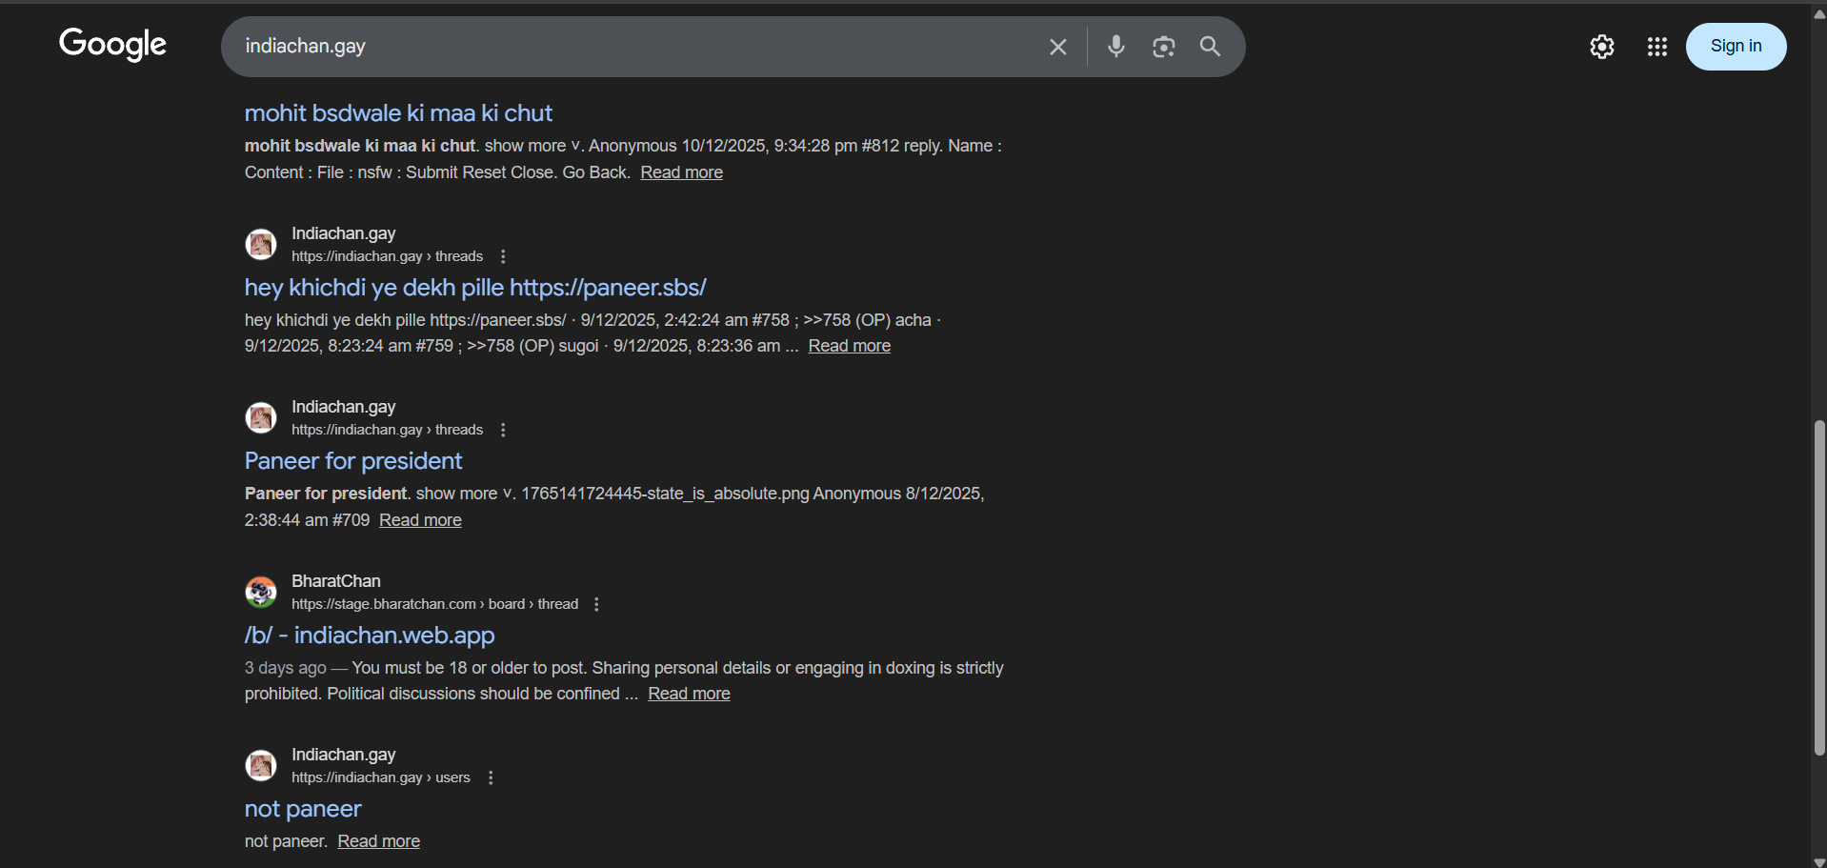Start voice search with microphone icon

1115,47
